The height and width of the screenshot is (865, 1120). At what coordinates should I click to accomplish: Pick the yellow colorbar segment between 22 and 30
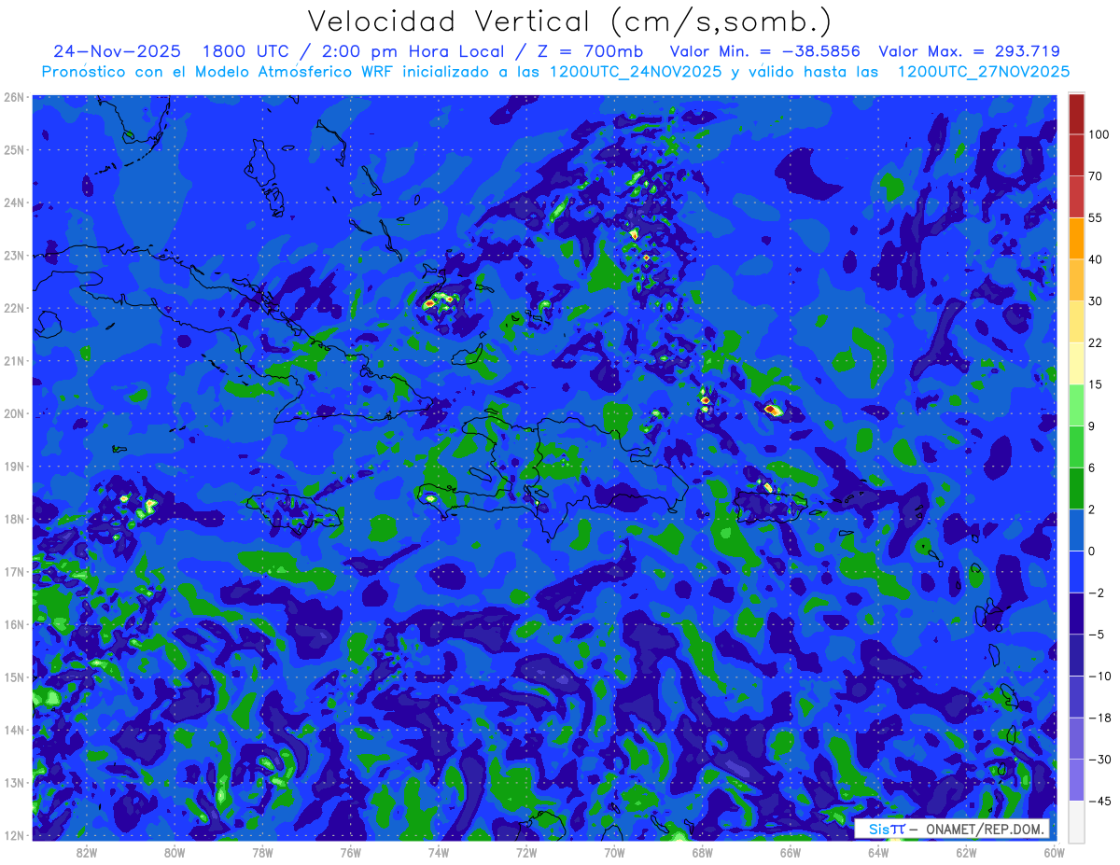click(1077, 322)
